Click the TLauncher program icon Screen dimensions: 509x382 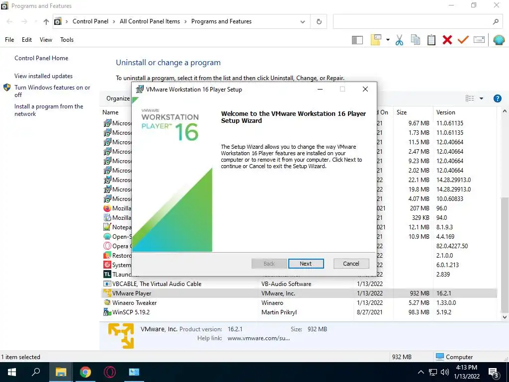coord(107,274)
